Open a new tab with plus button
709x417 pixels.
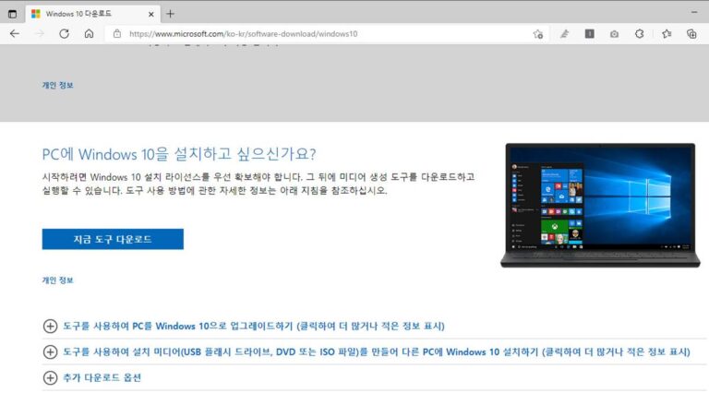(170, 14)
